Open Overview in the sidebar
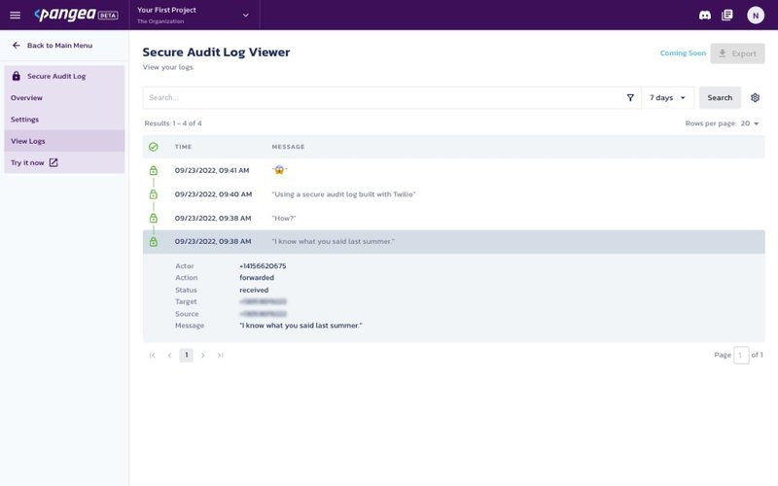778x486 pixels. (x=27, y=98)
